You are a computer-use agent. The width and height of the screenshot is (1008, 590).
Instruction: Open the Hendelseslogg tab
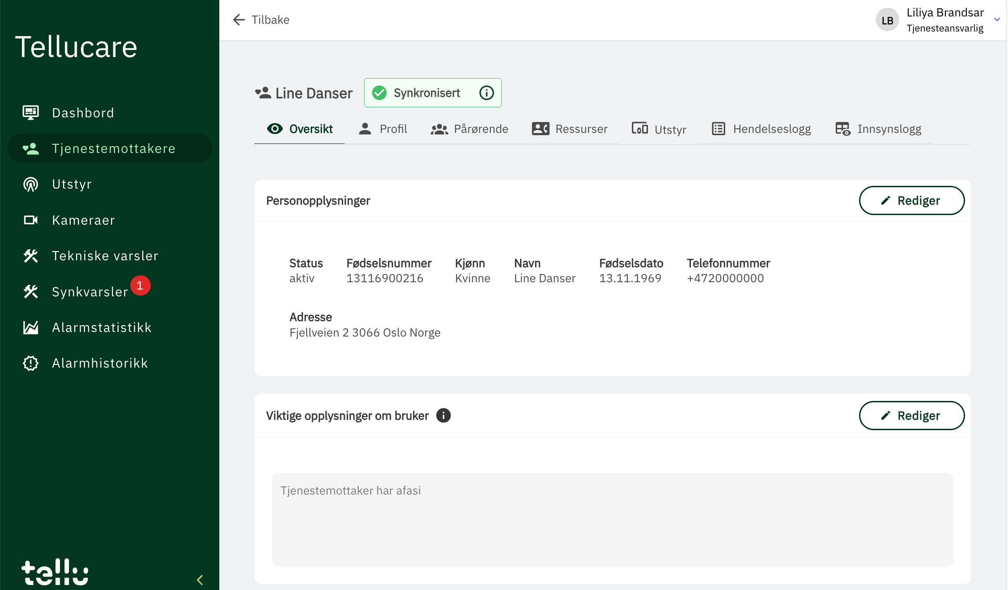761,129
